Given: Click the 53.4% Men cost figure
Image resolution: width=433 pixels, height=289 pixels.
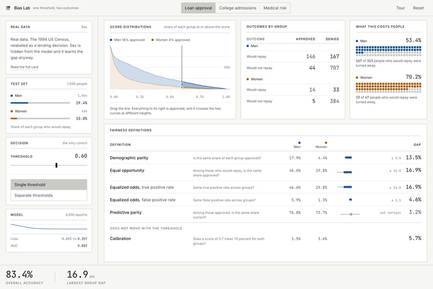Looking at the screenshot, I should (x=414, y=40).
